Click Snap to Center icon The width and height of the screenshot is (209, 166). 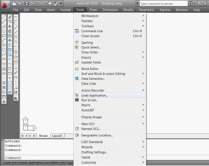16,52
